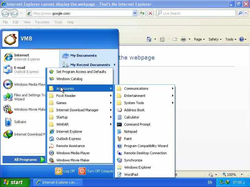
Task: Click the Back arrow in Internet Explorer
Action: (x=5, y=13)
